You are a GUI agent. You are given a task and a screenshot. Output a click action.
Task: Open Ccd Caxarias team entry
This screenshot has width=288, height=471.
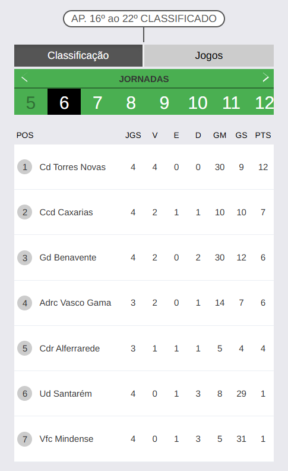click(x=144, y=212)
